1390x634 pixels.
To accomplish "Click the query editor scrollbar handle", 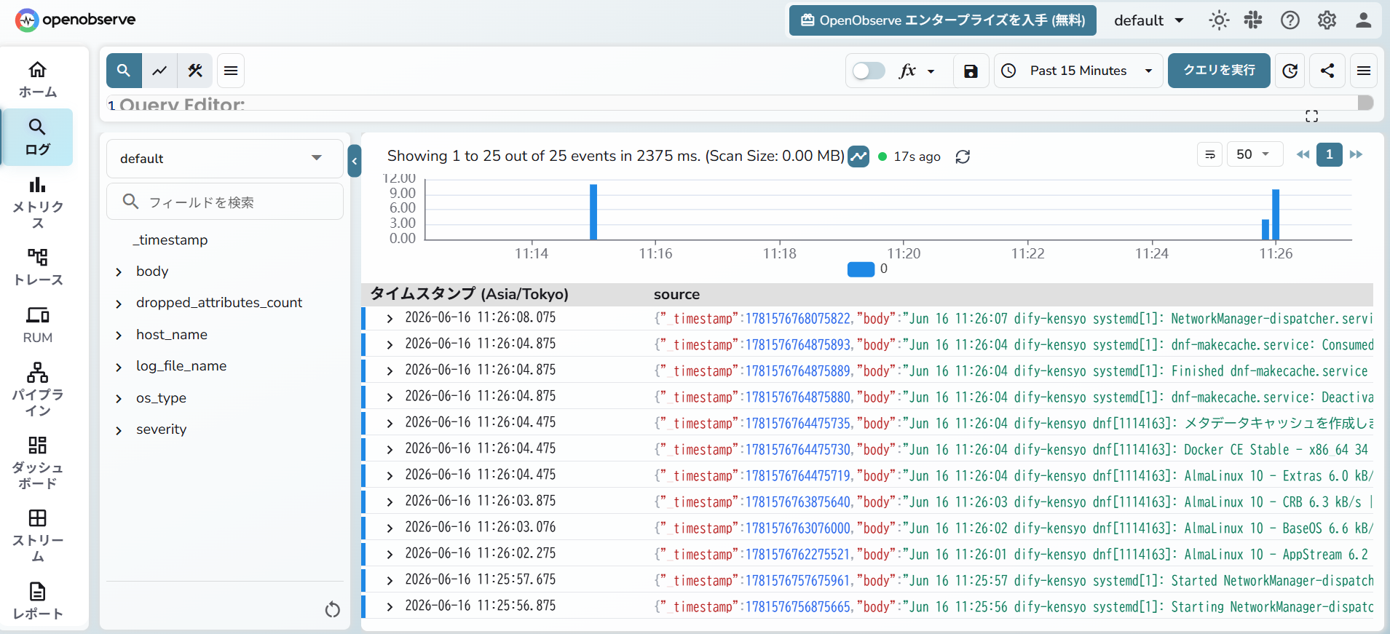I will point(1366,103).
